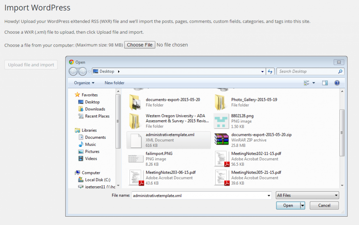
Task: Open the view options dropdown arrow
Action: pos(314,83)
